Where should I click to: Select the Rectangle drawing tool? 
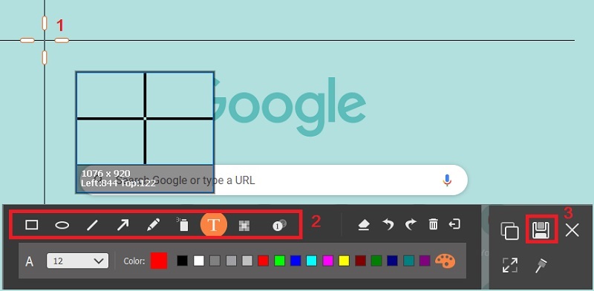(31, 225)
